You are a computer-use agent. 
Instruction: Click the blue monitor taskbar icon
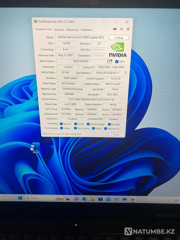click(124, 199)
